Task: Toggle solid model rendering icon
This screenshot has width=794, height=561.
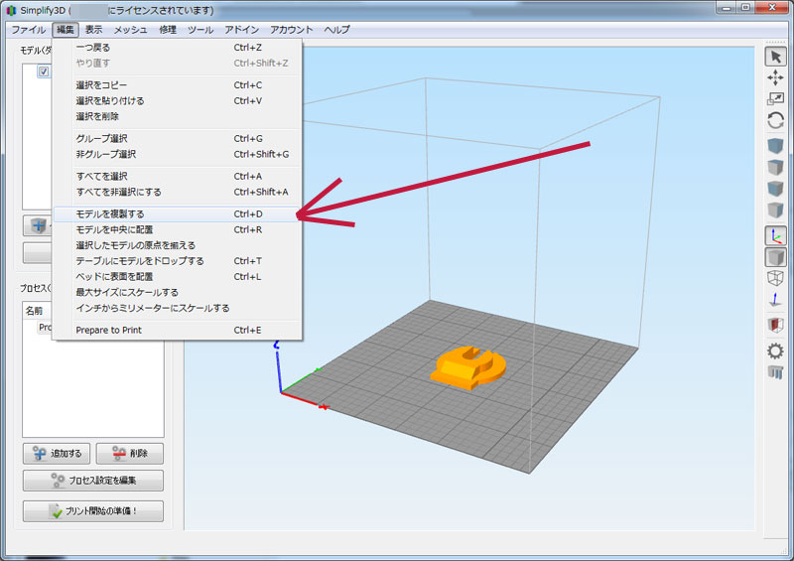Action: click(x=775, y=257)
